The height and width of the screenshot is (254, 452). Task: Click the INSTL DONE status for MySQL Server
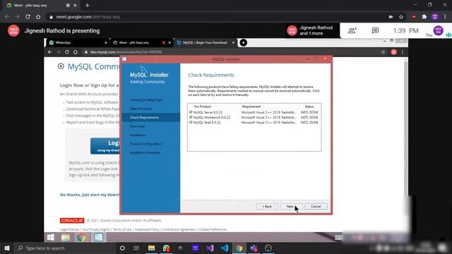tap(309, 112)
